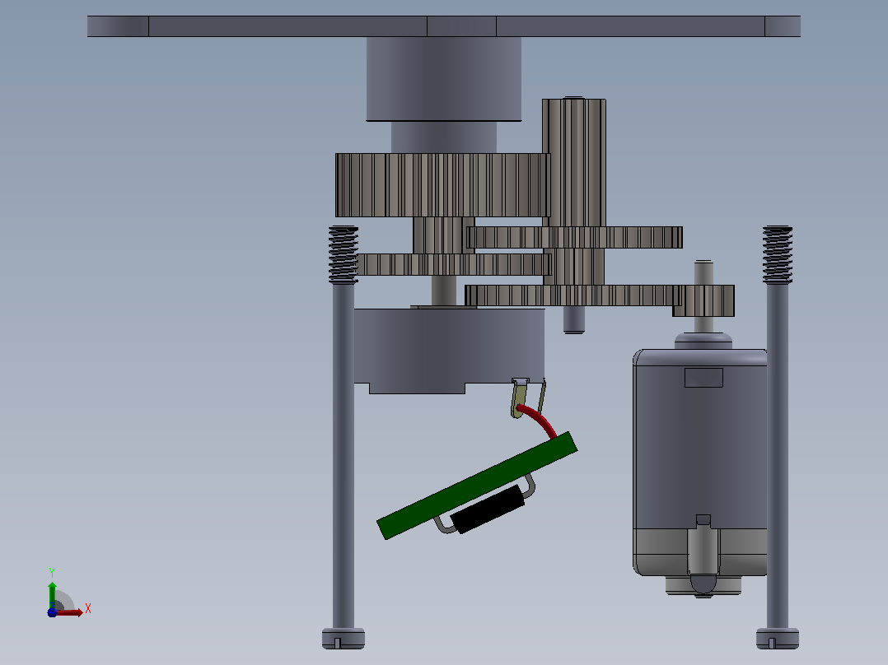Select the right screw head at bottom
This screenshot has height=665, width=888.
click(777, 639)
